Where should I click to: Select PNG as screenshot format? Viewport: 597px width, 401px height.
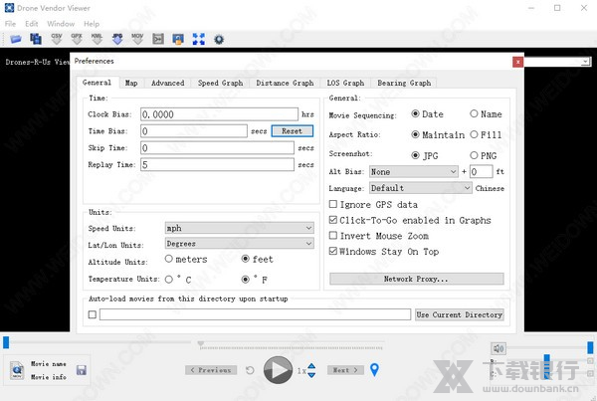(x=475, y=155)
